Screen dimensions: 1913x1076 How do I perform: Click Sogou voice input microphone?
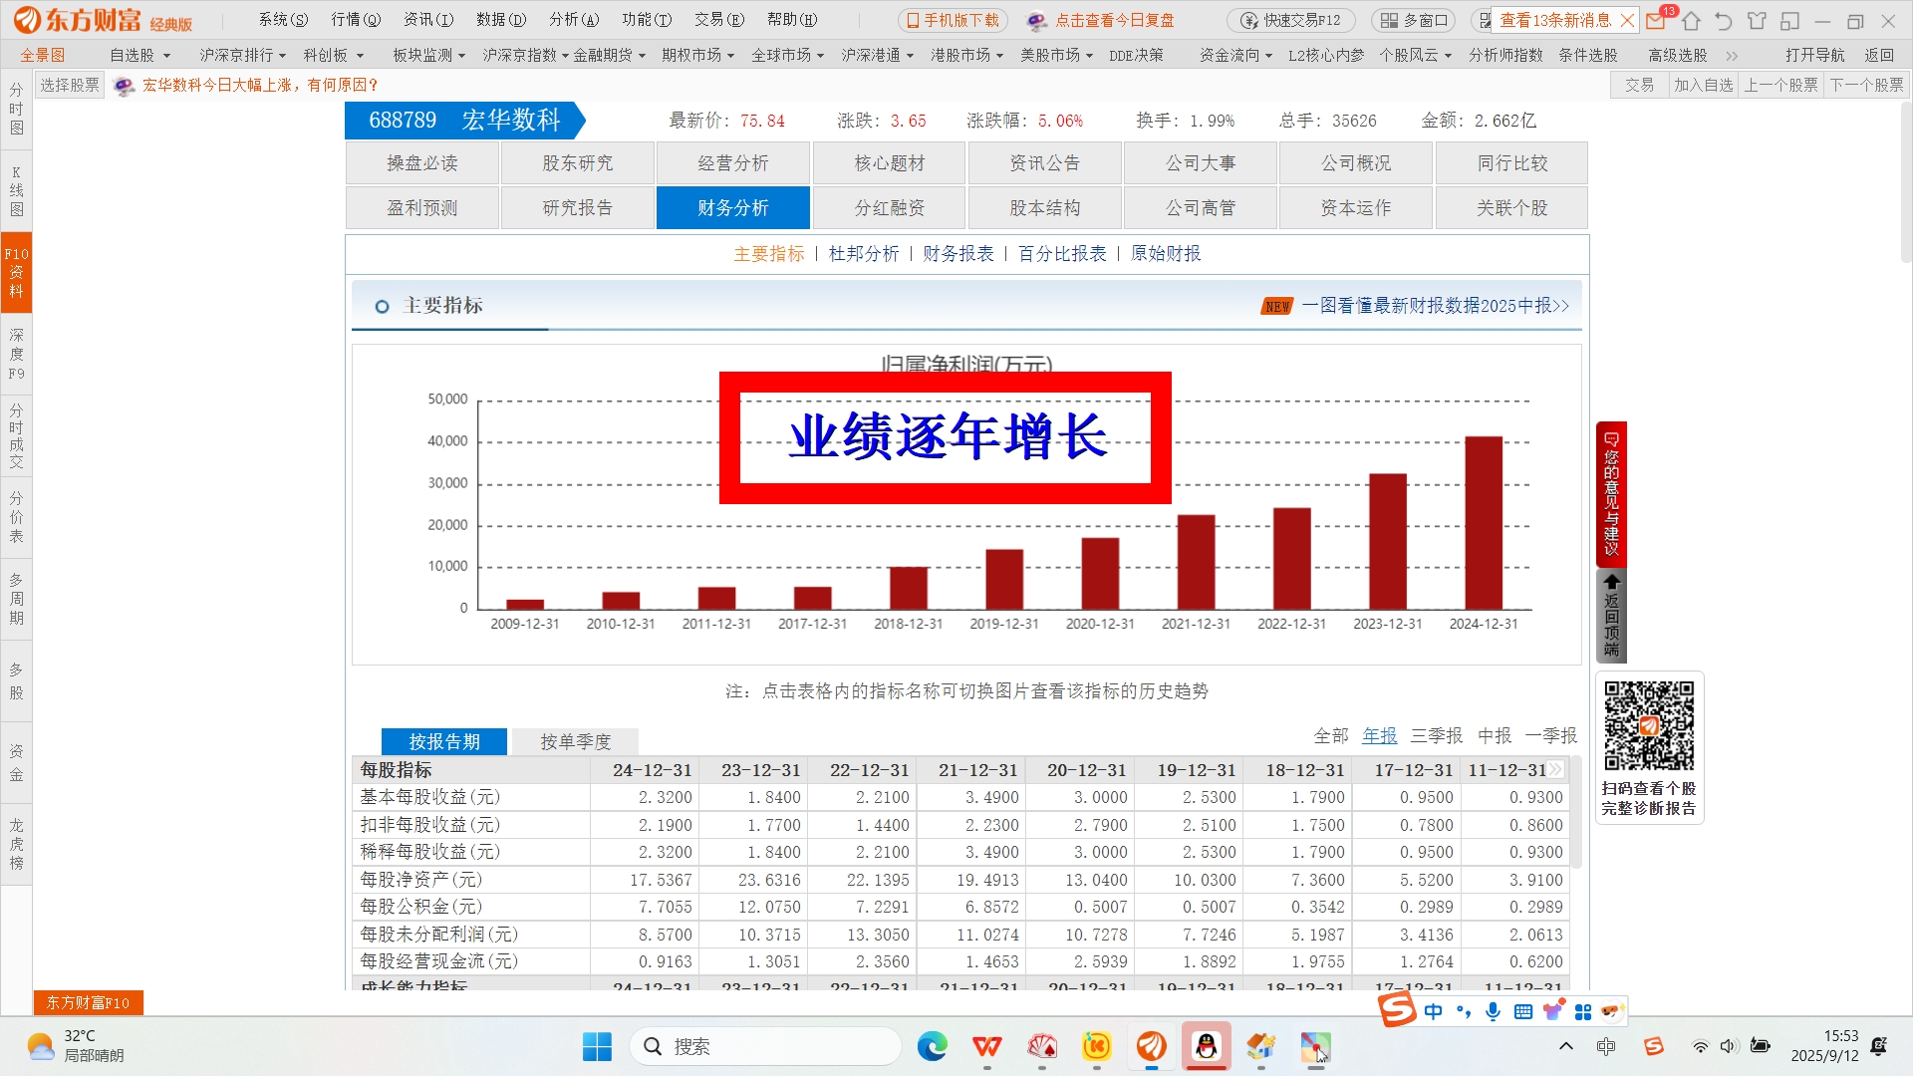1493,1012
